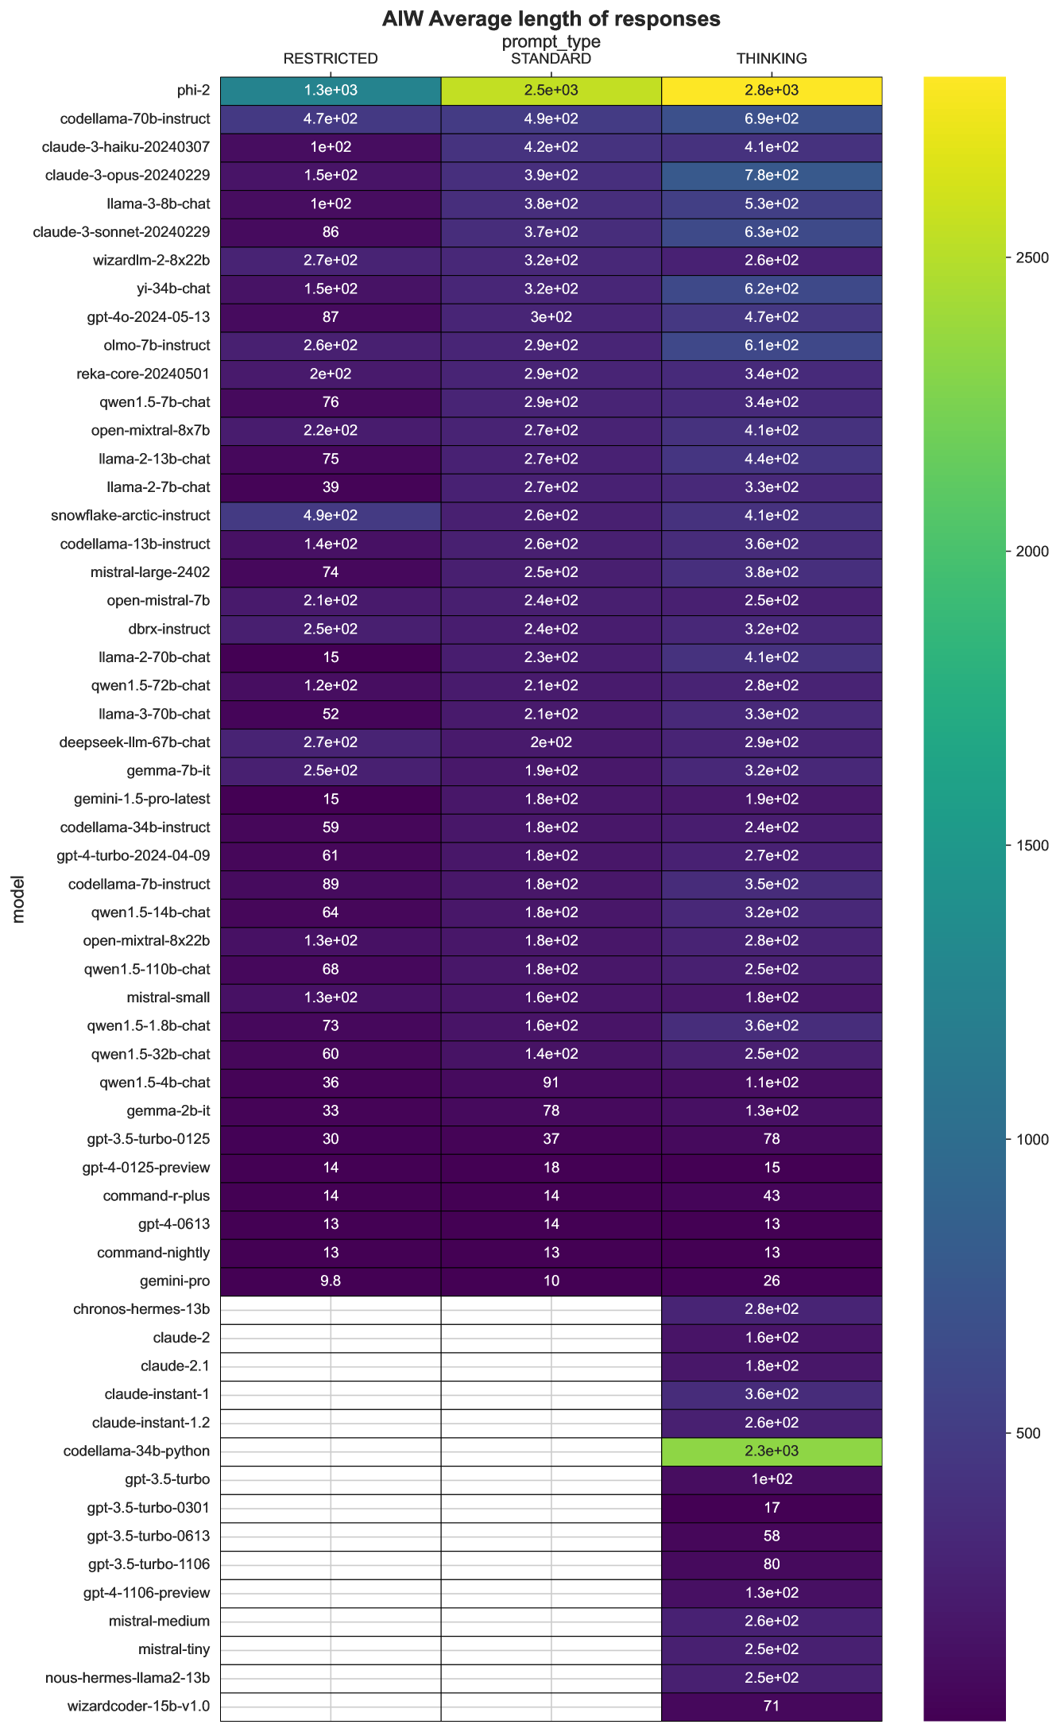This screenshot has width=1060, height=1732.
Task: Click the colorbar tick label 2500
Action: click(x=1033, y=258)
